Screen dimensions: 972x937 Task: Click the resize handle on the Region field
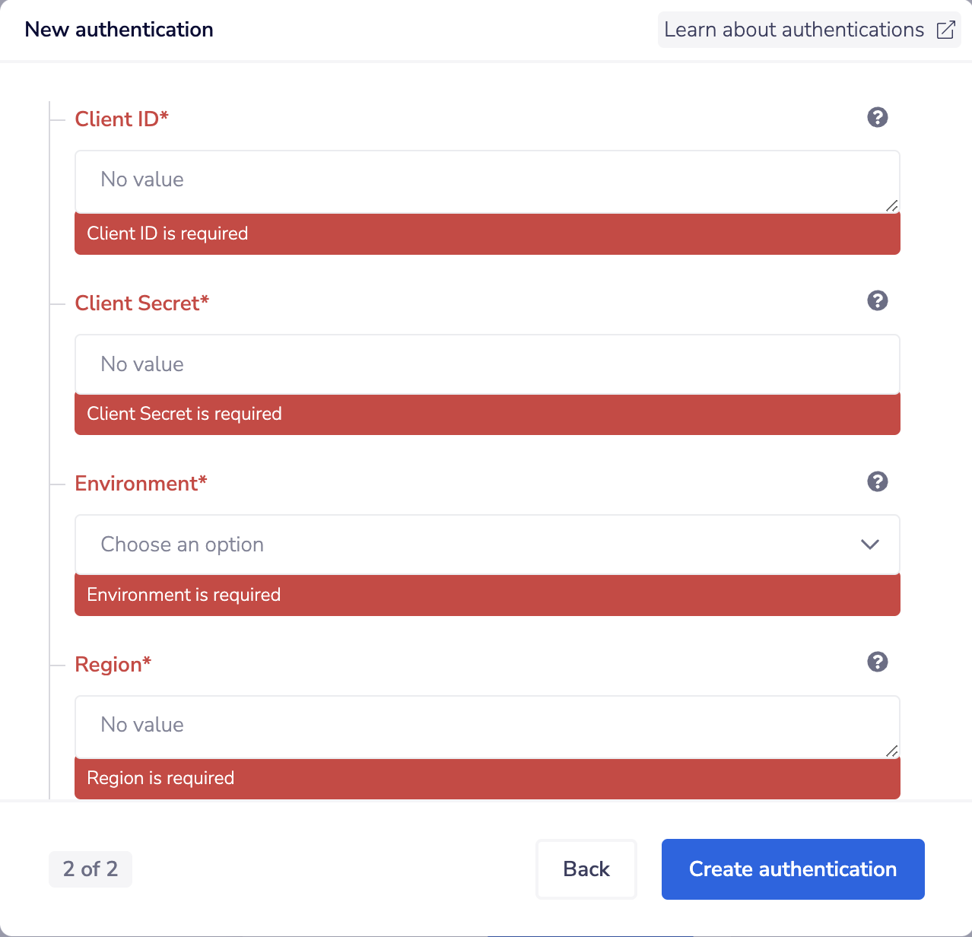pos(892,751)
